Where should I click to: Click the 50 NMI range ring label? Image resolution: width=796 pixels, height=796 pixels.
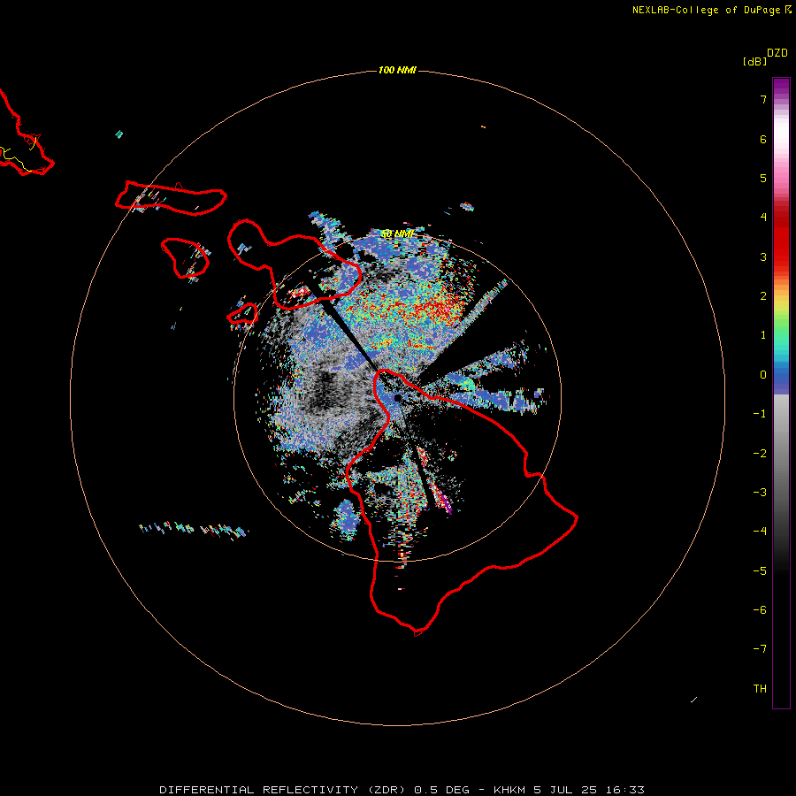[397, 233]
